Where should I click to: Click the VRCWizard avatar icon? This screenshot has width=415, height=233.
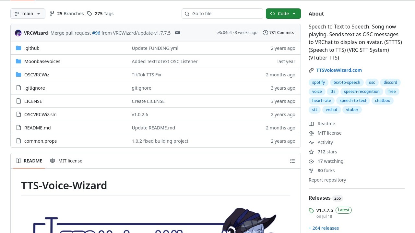(18, 33)
